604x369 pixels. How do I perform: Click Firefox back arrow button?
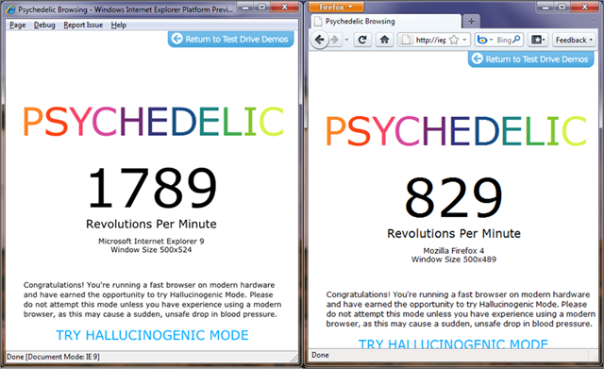tap(319, 40)
